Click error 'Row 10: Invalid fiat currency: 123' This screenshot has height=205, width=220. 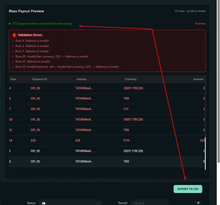[x=38, y=56]
